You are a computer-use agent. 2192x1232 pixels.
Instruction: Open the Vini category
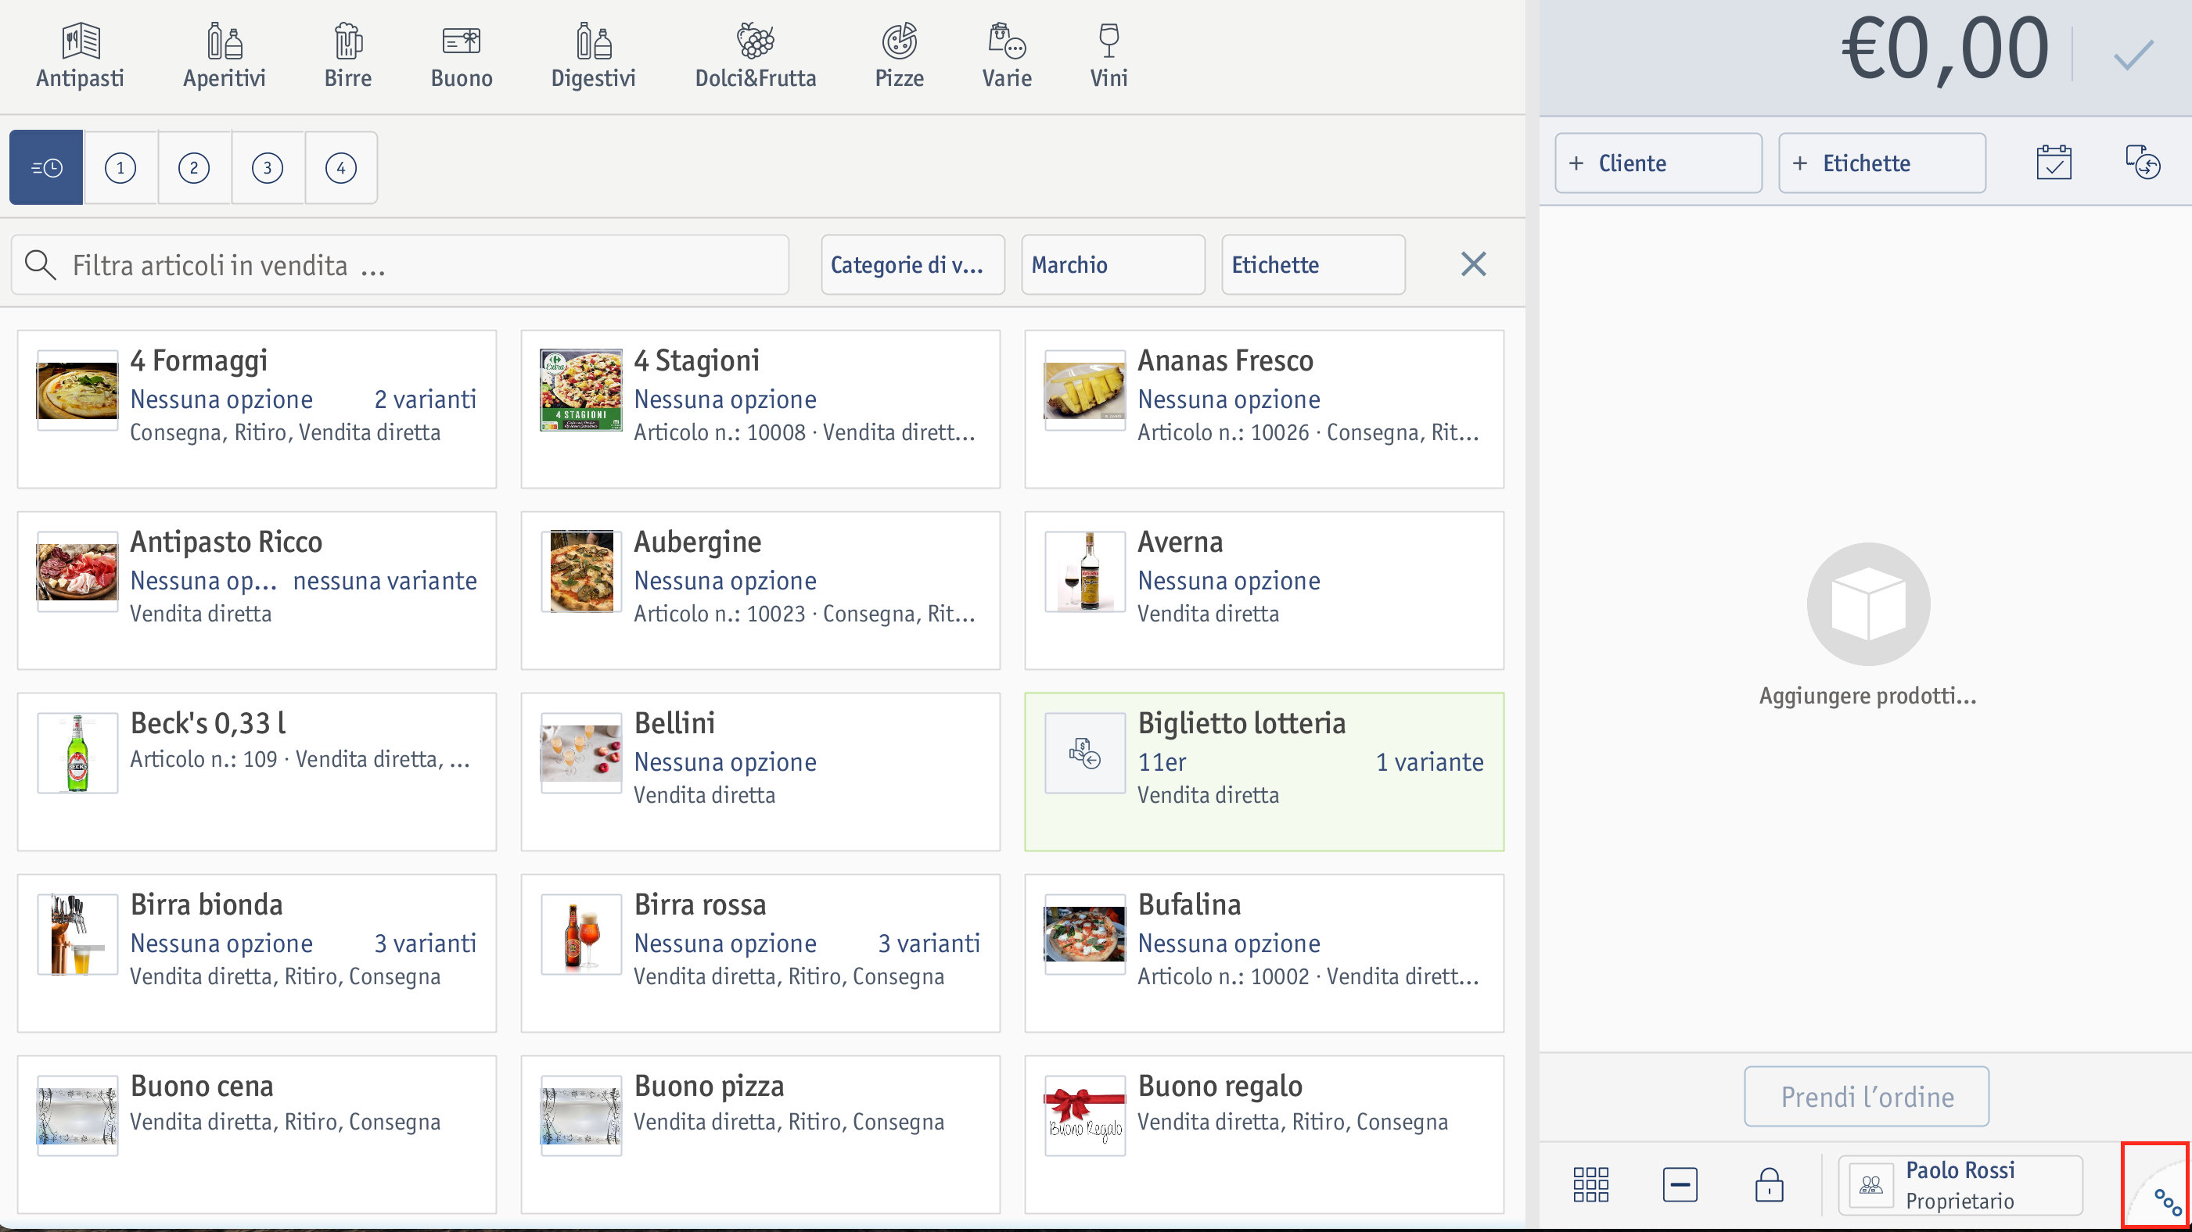pos(1109,56)
